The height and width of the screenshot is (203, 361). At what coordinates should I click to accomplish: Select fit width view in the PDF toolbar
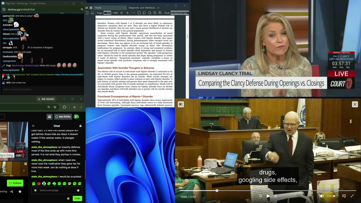(x=134, y=13)
